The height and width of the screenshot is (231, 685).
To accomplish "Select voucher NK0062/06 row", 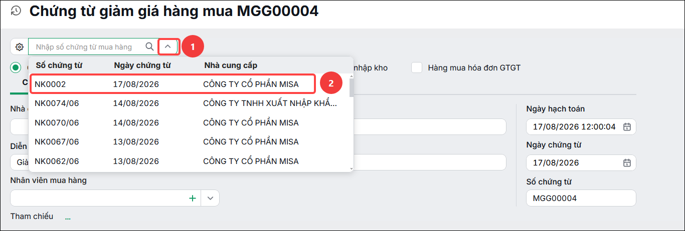I will coord(190,161).
